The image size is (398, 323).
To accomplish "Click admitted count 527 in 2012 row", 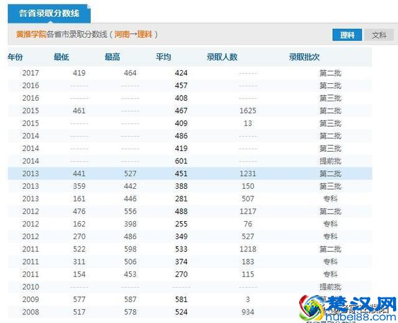I will (x=248, y=237).
